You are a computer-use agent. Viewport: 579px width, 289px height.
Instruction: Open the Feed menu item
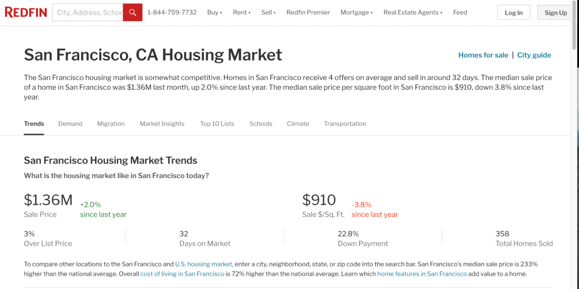tap(460, 12)
